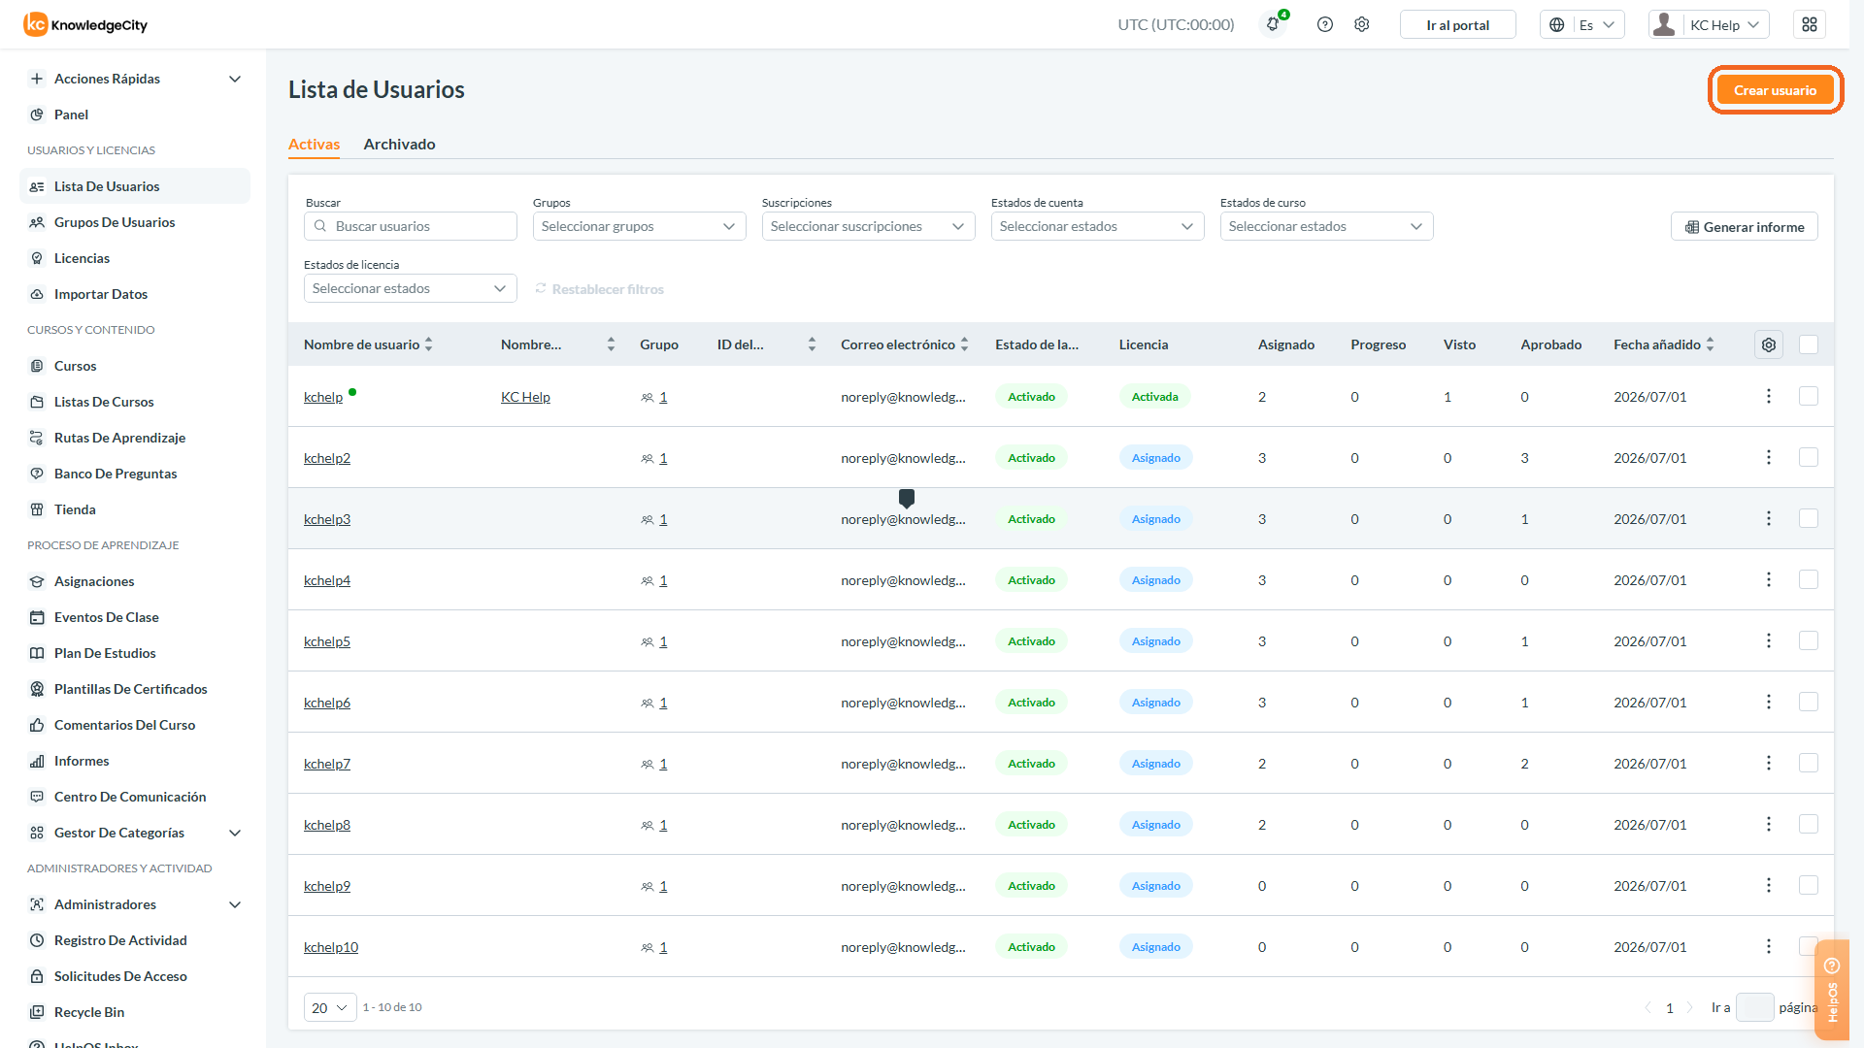
Task: Open the Seleccionar grupos dropdown
Action: [639, 226]
